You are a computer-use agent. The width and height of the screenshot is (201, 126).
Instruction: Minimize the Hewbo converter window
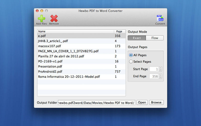pos(42,11)
